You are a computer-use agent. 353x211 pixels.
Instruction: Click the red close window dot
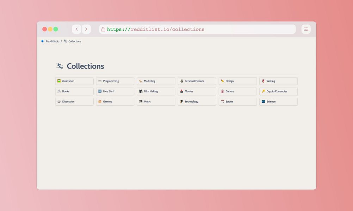pyautogui.click(x=45, y=29)
